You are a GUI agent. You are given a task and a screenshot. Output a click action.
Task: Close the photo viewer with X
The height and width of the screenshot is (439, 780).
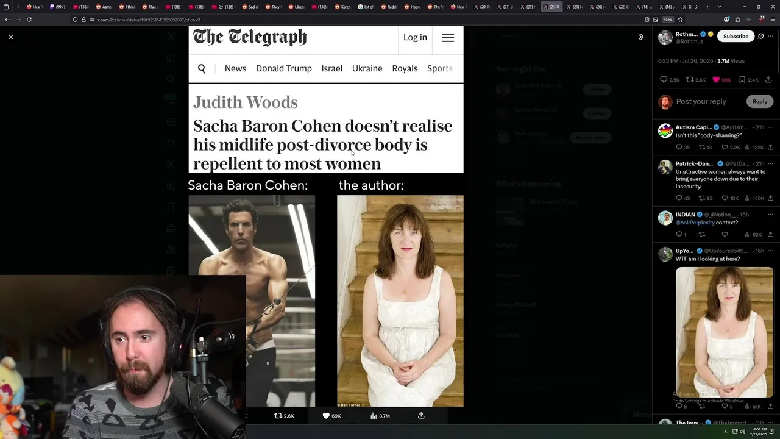tap(11, 37)
